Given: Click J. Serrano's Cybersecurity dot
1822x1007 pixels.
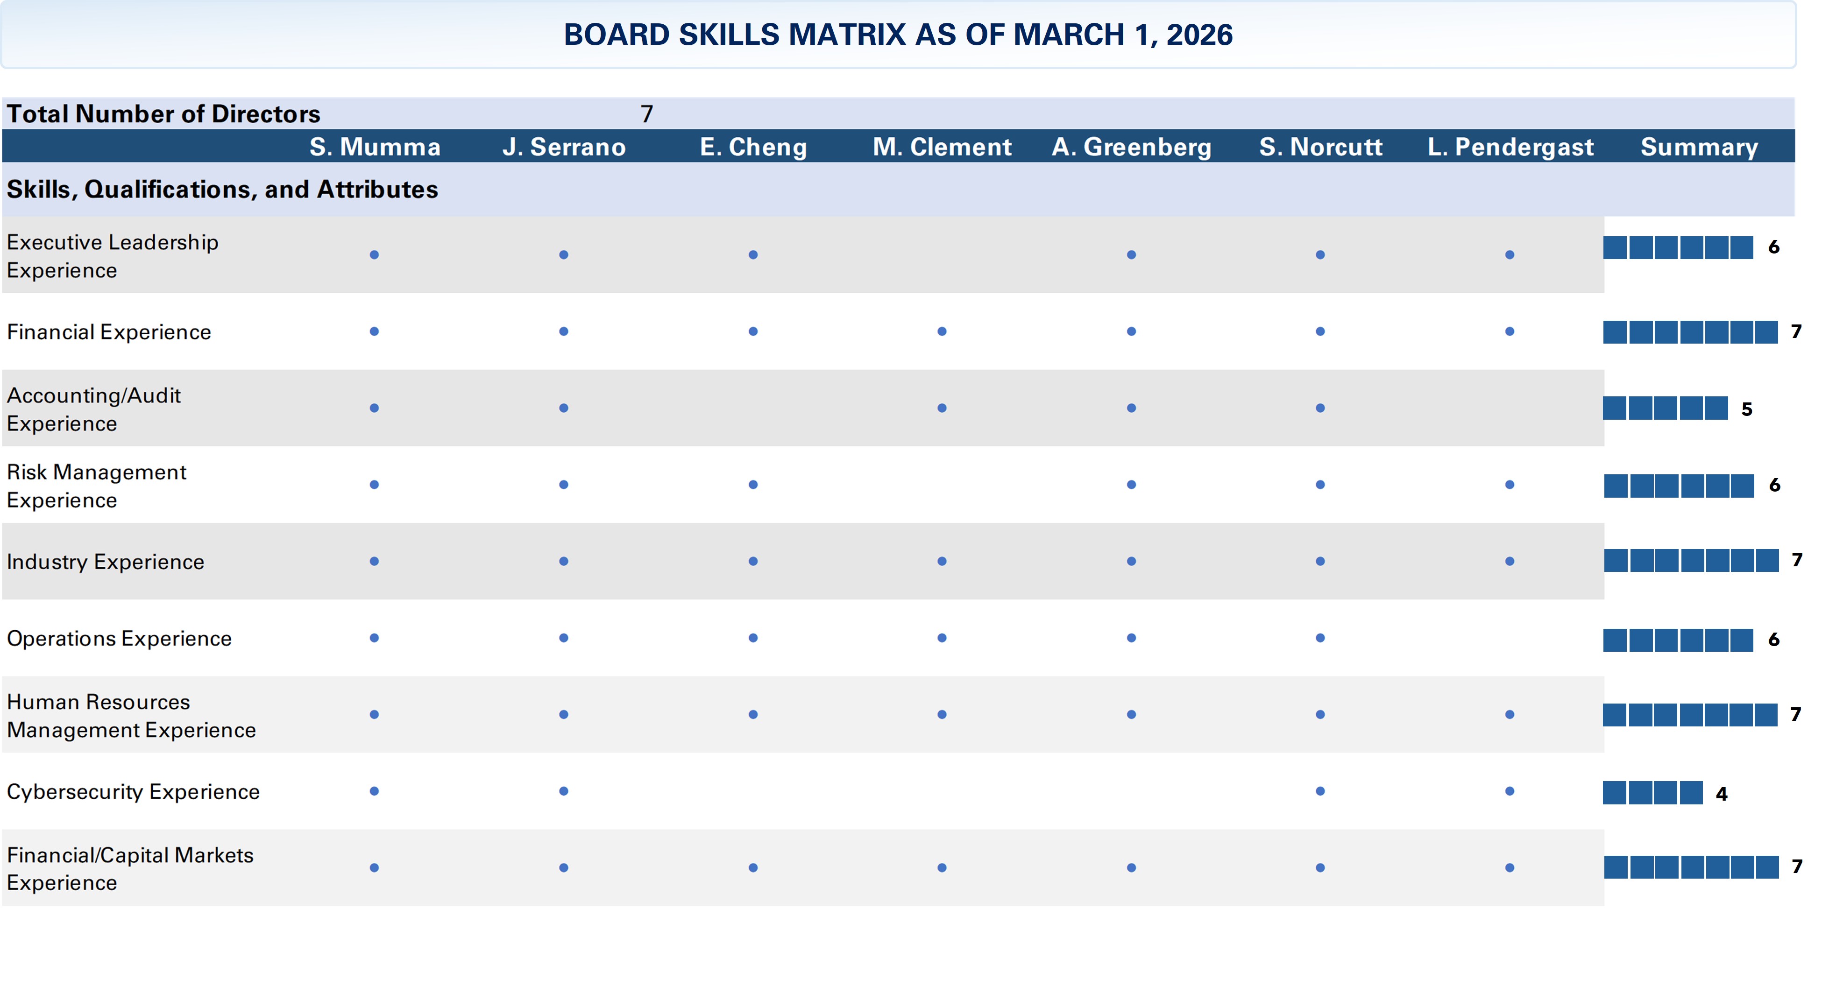Looking at the screenshot, I should click(564, 790).
